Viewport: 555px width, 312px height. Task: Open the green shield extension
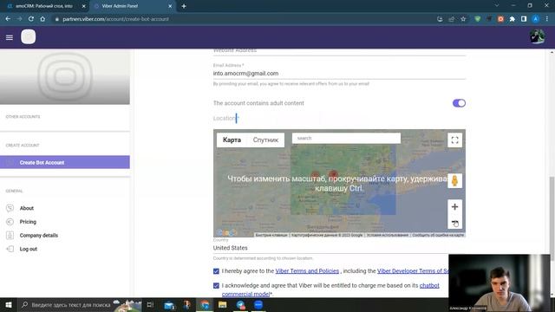[x=478, y=19]
